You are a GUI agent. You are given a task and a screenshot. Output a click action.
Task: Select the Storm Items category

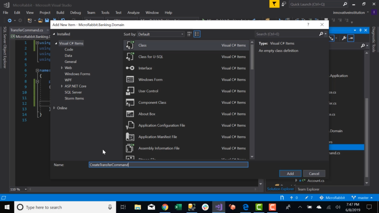tap(74, 98)
